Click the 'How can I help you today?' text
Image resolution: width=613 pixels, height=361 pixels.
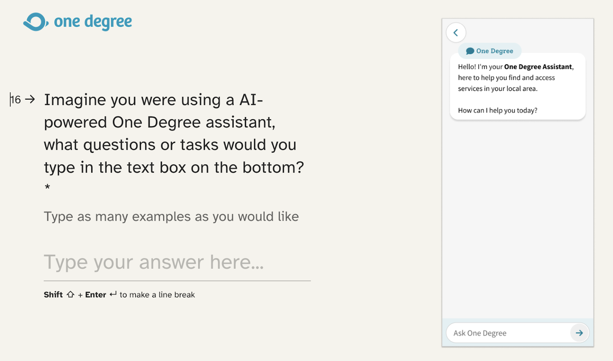(498, 110)
